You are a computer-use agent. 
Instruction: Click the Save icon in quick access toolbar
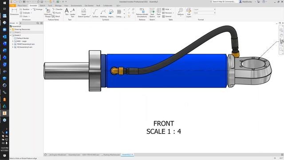pos(24,2)
